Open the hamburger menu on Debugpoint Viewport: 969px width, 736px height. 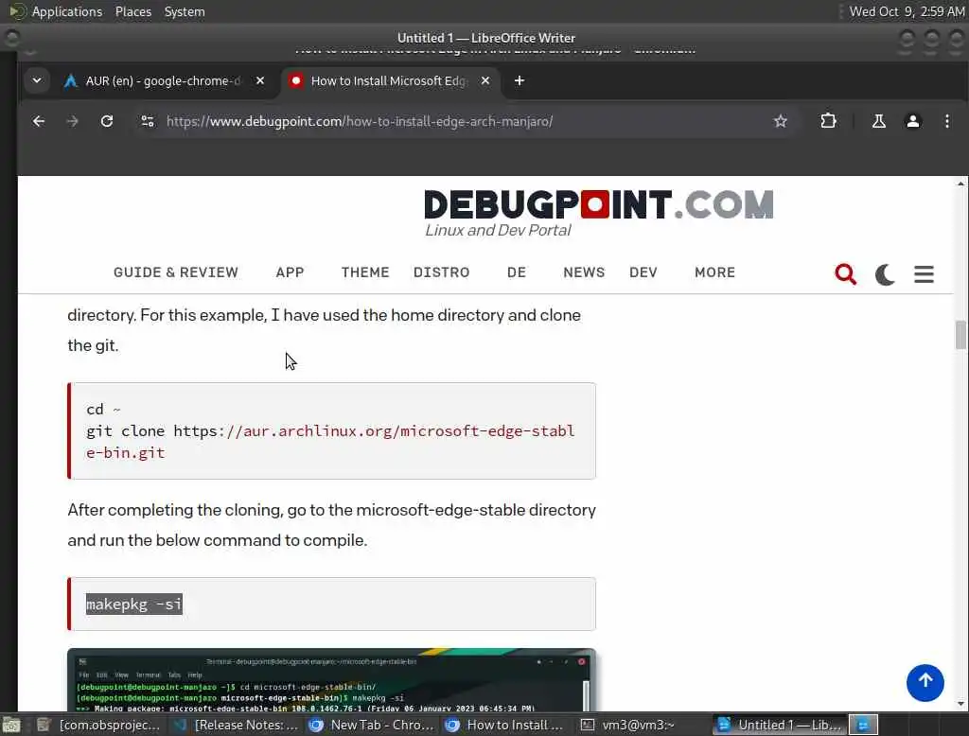click(x=924, y=273)
